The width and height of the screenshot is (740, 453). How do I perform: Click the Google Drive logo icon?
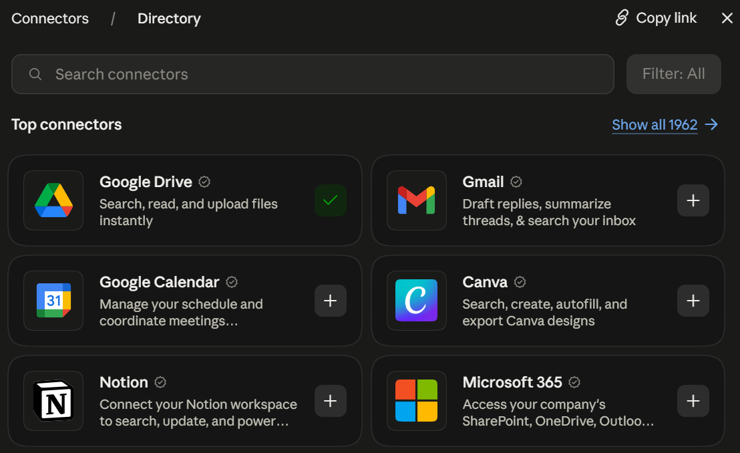[53, 200]
